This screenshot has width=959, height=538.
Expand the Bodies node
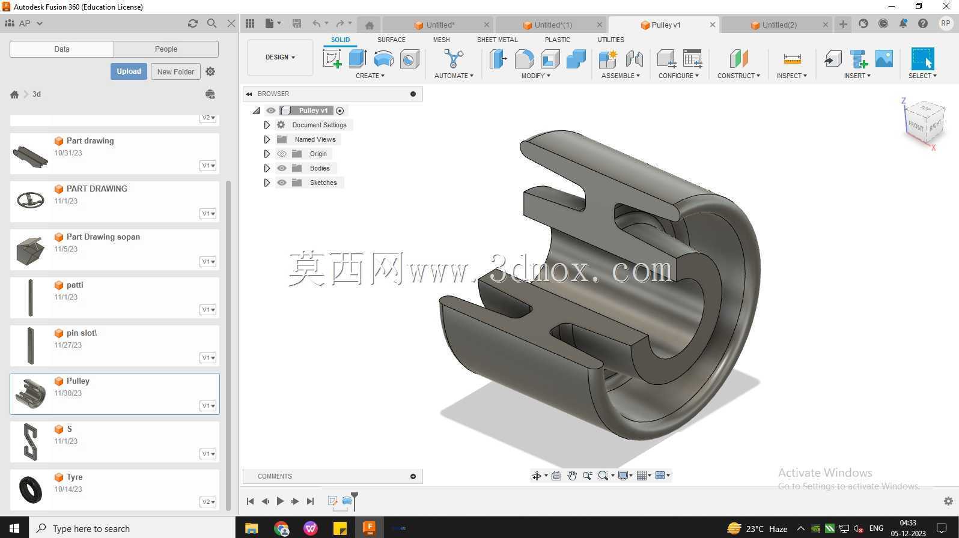point(267,168)
